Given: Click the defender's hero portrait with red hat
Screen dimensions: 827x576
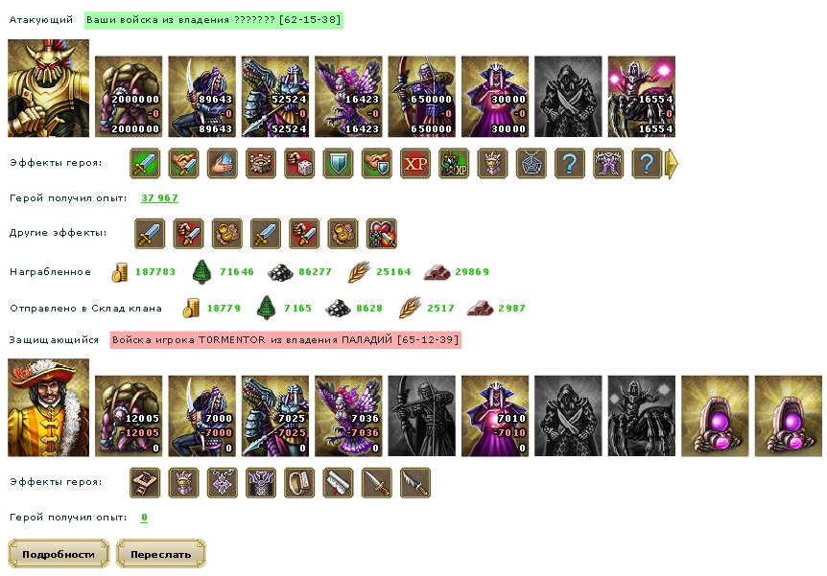Looking at the screenshot, I should click(49, 407).
